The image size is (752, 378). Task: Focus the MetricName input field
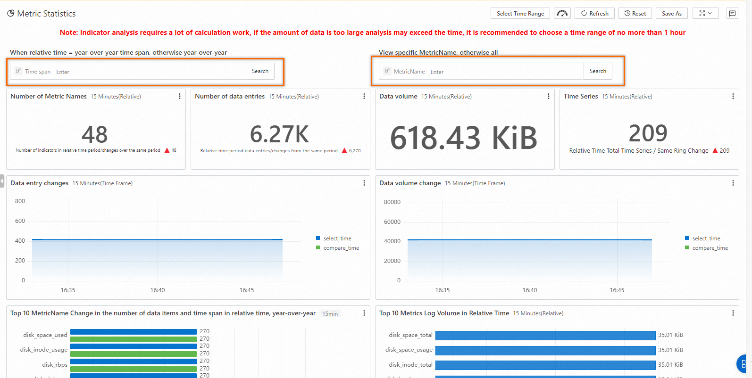click(506, 72)
